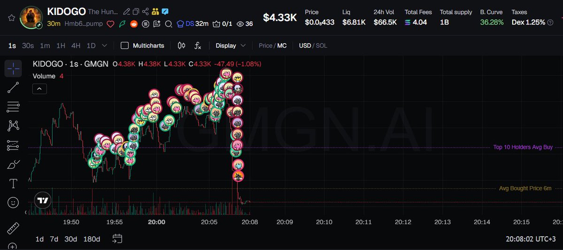The width and height of the screenshot is (563, 250).
Task: Open the AI note sparkle icon
Action: (156, 24)
